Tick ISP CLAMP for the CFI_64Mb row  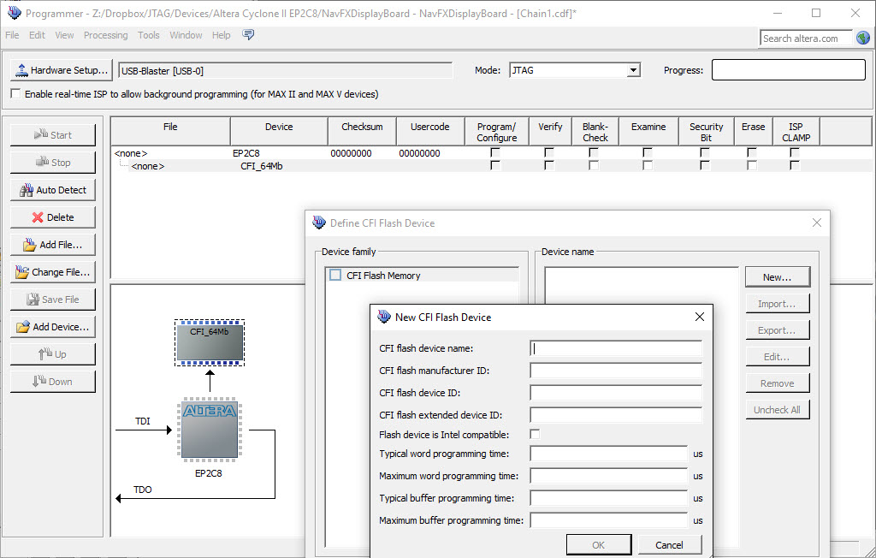pyautogui.click(x=795, y=165)
